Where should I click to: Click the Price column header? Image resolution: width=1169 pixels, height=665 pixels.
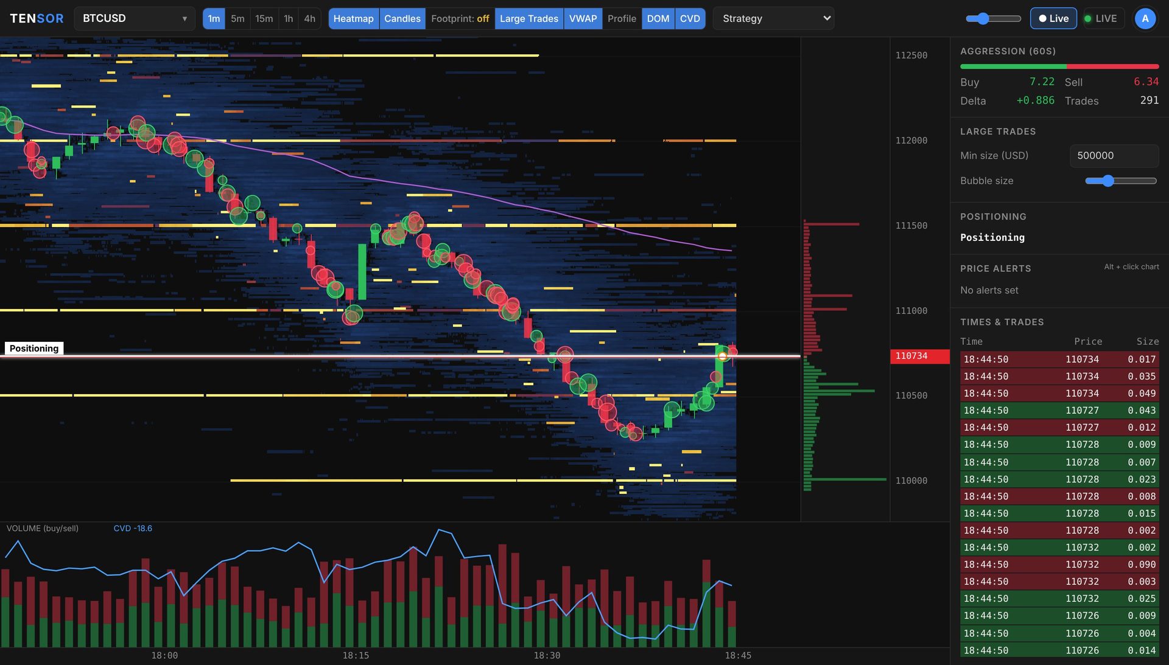pyautogui.click(x=1088, y=341)
